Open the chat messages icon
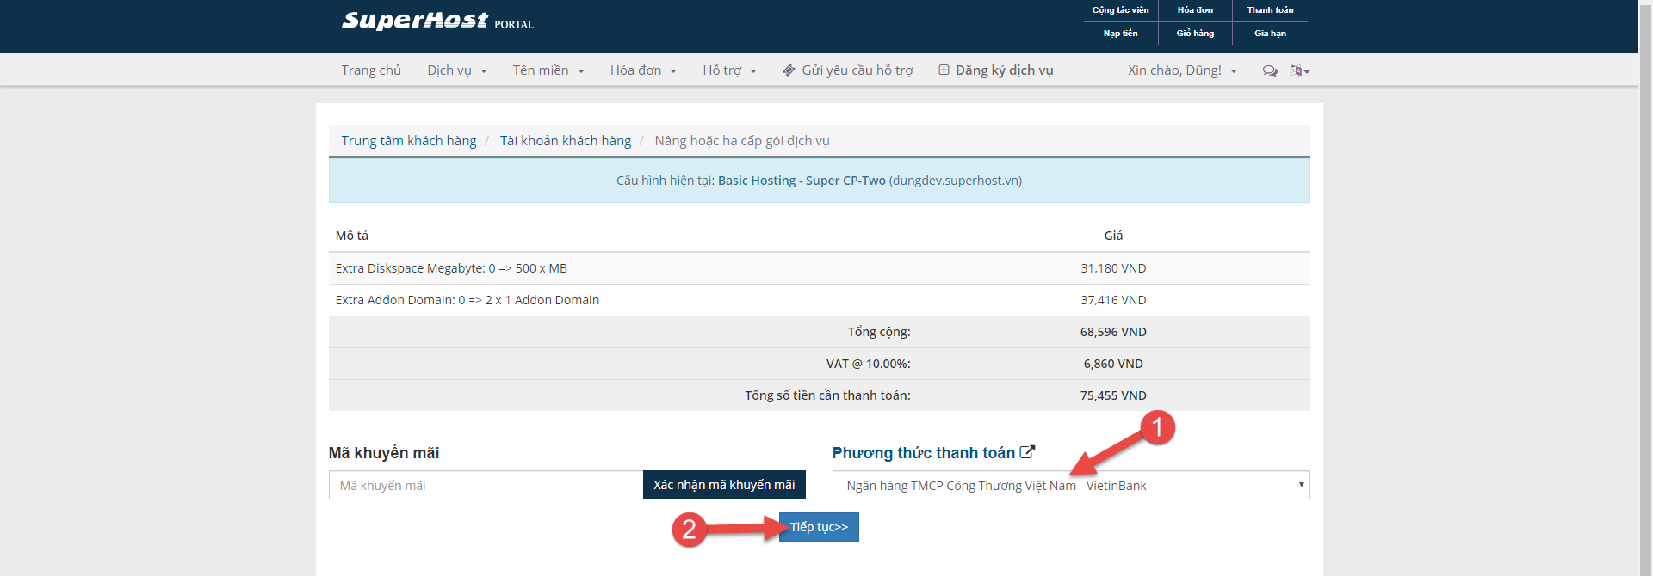1653x576 pixels. pyautogui.click(x=1269, y=71)
